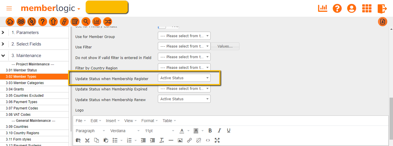Toggle underline formatting in the editor
Image resolution: width=393 pixels, height=146 pixels.
click(x=229, y=131)
